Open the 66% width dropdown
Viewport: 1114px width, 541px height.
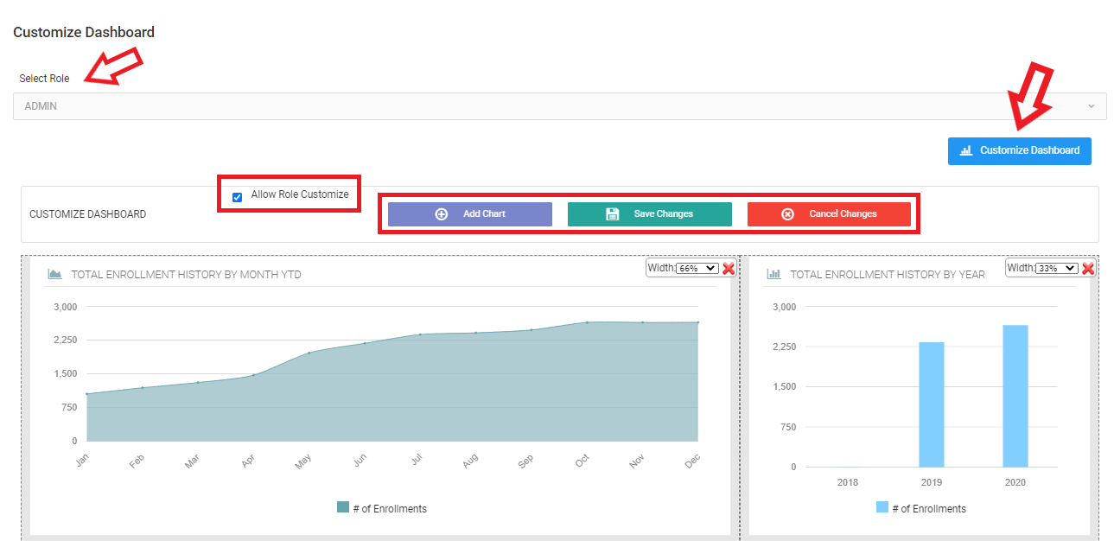click(697, 268)
